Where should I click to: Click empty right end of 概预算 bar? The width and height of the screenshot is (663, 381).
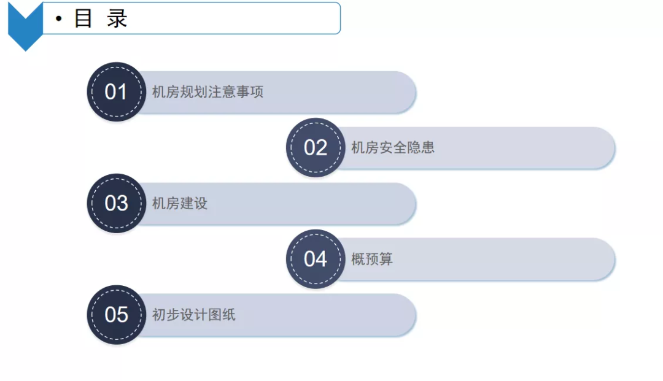[x=503, y=260]
